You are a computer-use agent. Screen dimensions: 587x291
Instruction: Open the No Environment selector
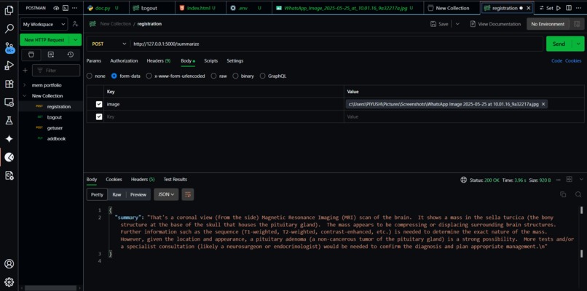(548, 24)
